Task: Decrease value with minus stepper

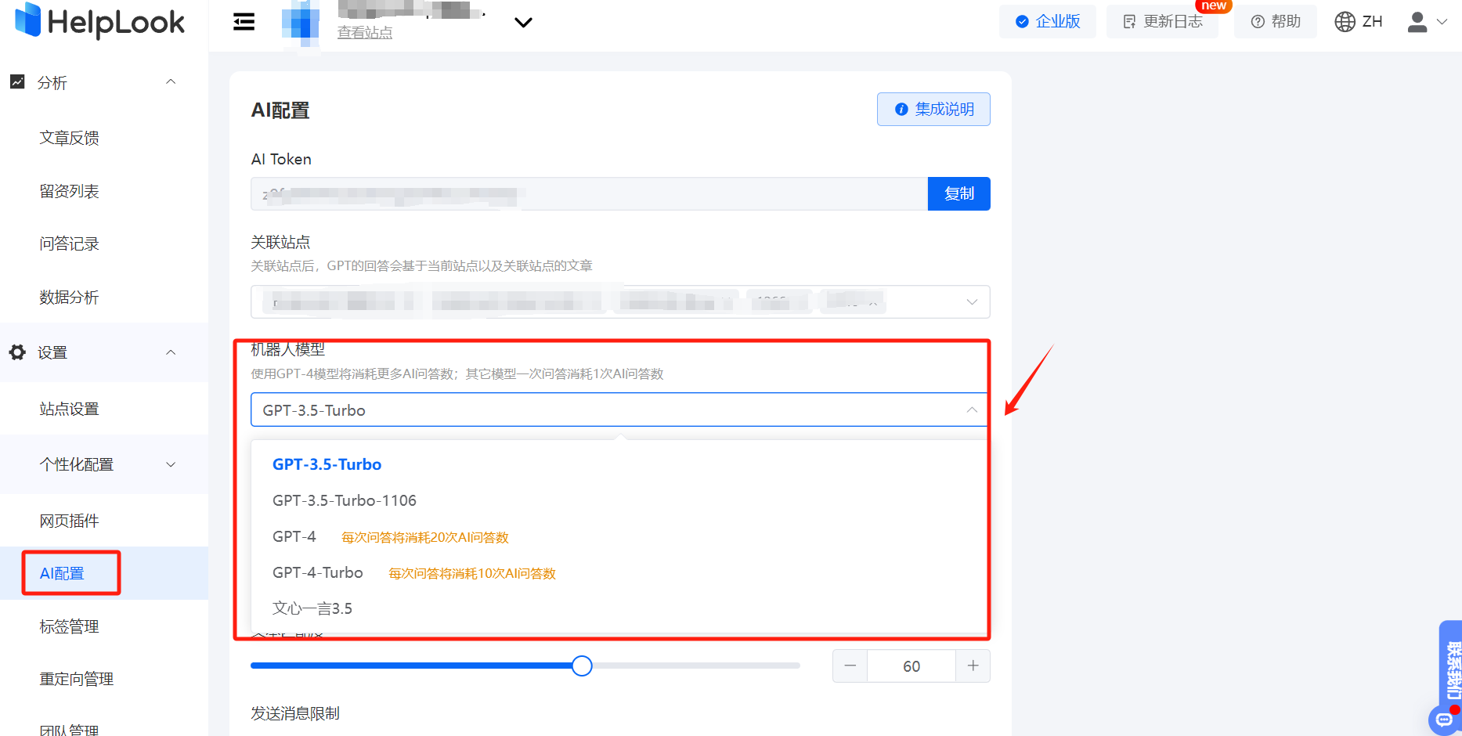Action: (850, 666)
